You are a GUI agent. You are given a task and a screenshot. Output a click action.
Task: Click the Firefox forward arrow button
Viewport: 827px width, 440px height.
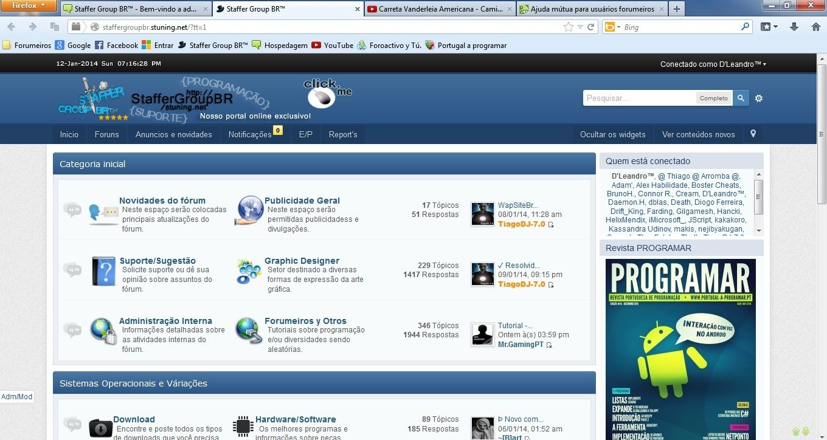click(x=33, y=27)
